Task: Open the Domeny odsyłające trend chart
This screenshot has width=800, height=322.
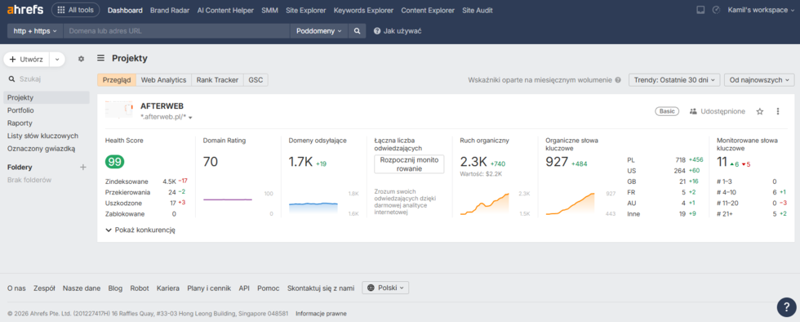Action: [313, 207]
